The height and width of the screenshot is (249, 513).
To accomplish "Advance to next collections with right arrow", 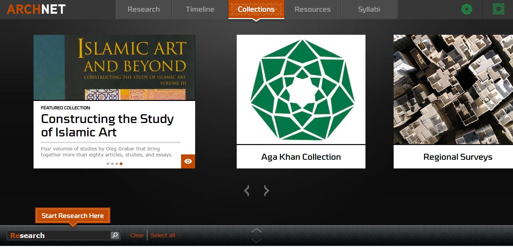I will 266,191.
